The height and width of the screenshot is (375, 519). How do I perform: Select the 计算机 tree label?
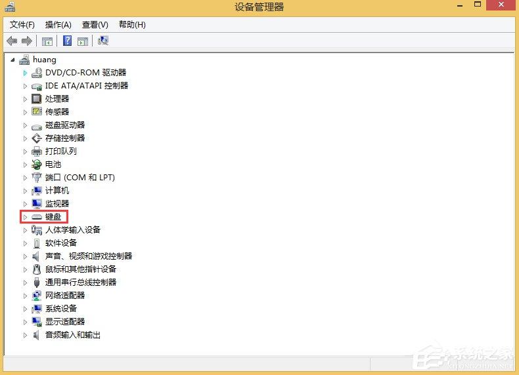[x=57, y=191]
